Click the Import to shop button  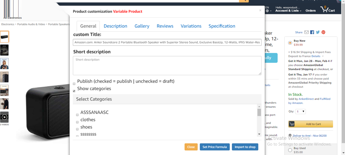245,147
